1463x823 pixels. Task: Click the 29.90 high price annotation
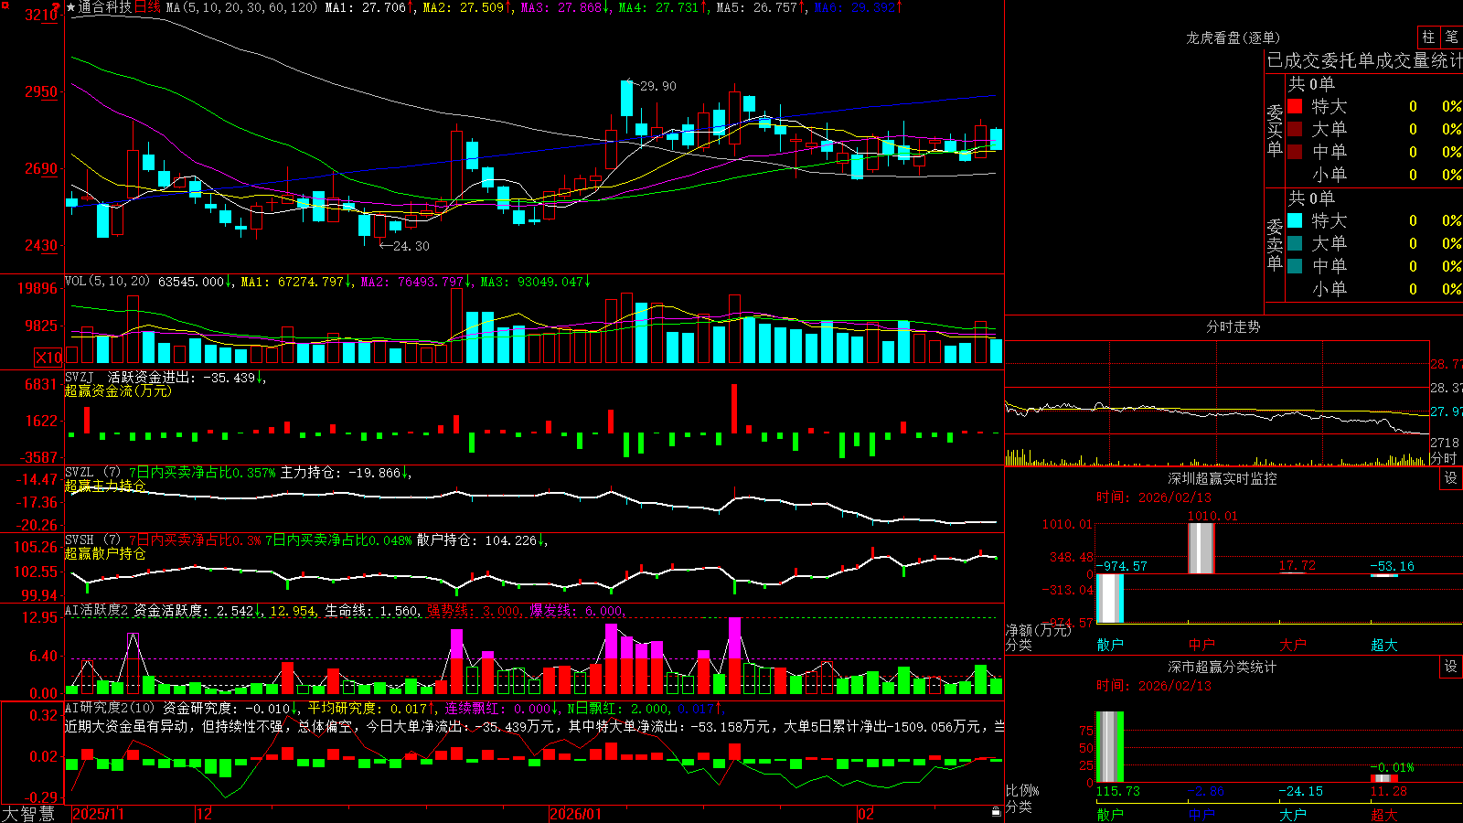click(x=658, y=86)
